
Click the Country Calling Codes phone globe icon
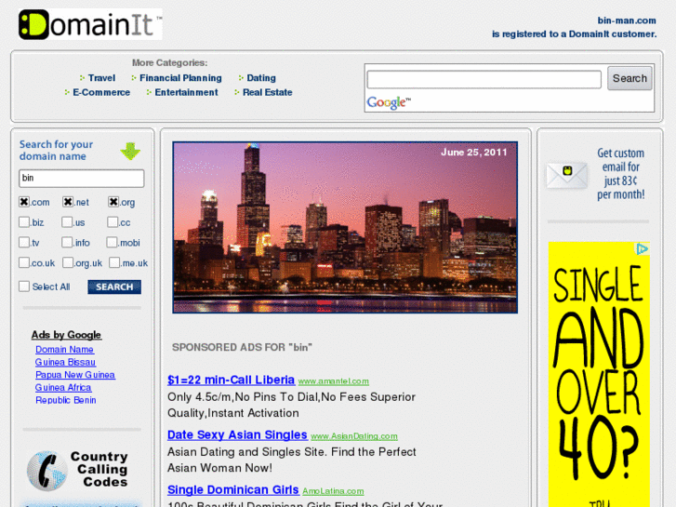tap(47, 471)
